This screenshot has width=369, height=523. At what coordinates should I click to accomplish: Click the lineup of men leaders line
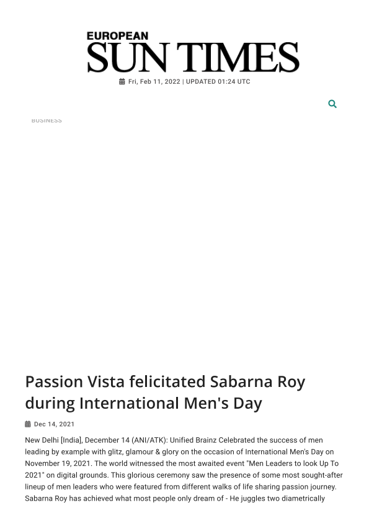[180, 487]
